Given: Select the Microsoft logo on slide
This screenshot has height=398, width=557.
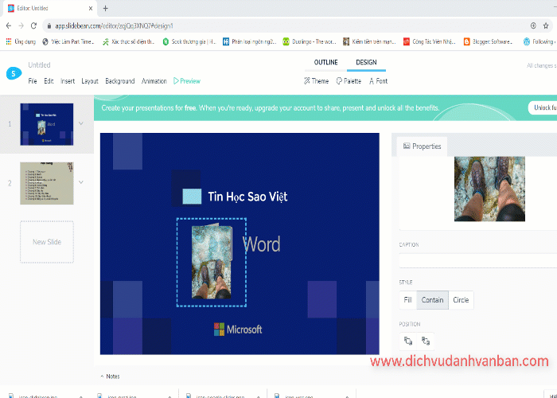Looking at the screenshot, I should point(238,330).
